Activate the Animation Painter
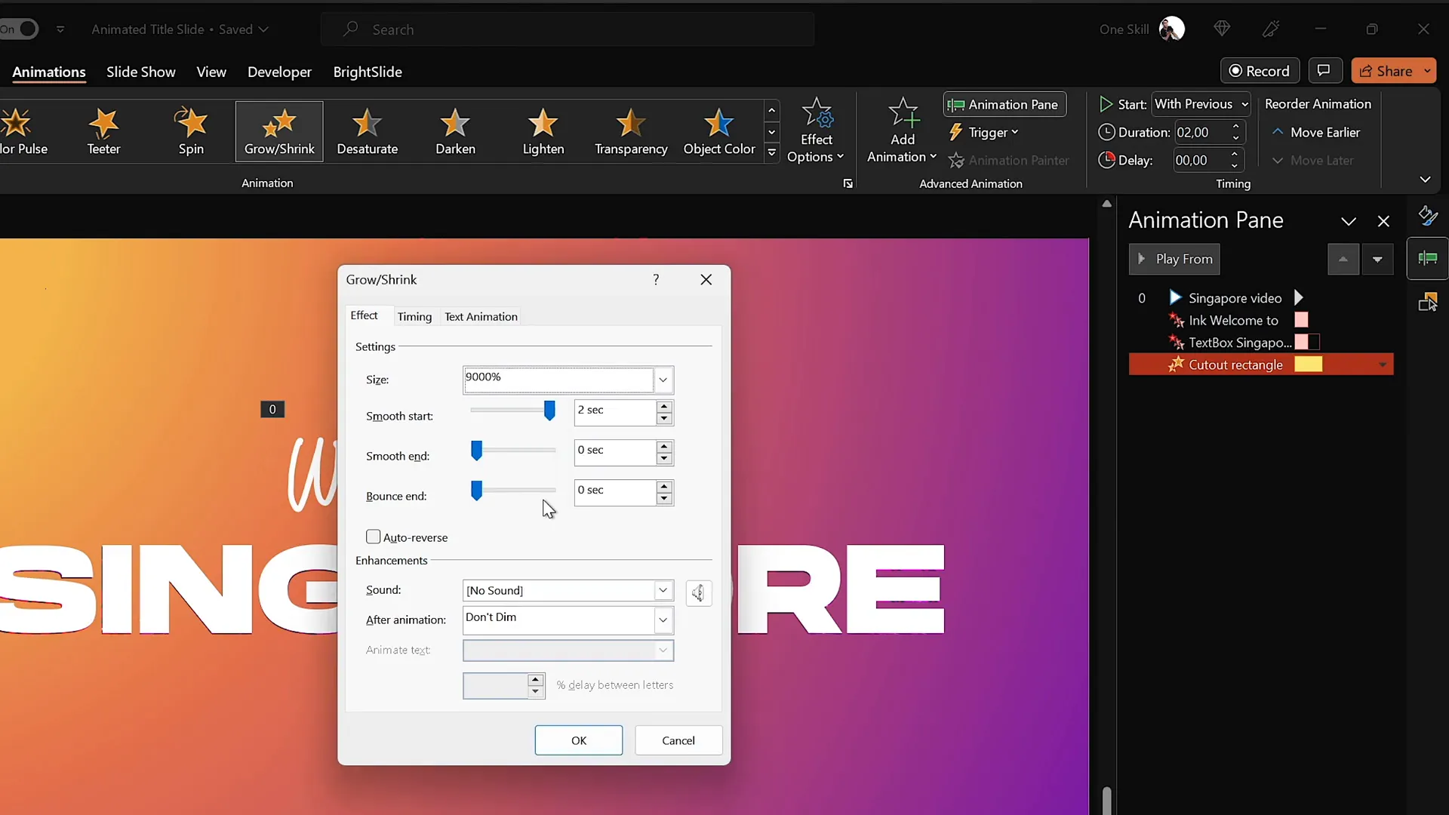The height and width of the screenshot is (815, 1449). pos(1010,160)
